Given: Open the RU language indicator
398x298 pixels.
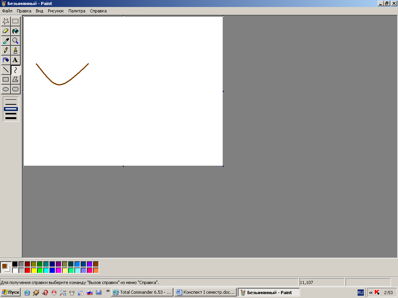Looking at the screenshot, I should (360, 293).
